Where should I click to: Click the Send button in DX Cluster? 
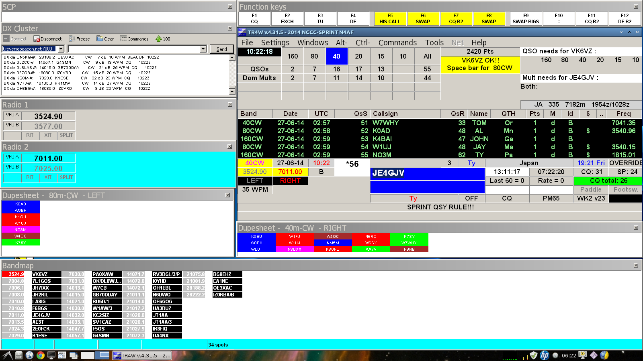[x=221, y=49]
